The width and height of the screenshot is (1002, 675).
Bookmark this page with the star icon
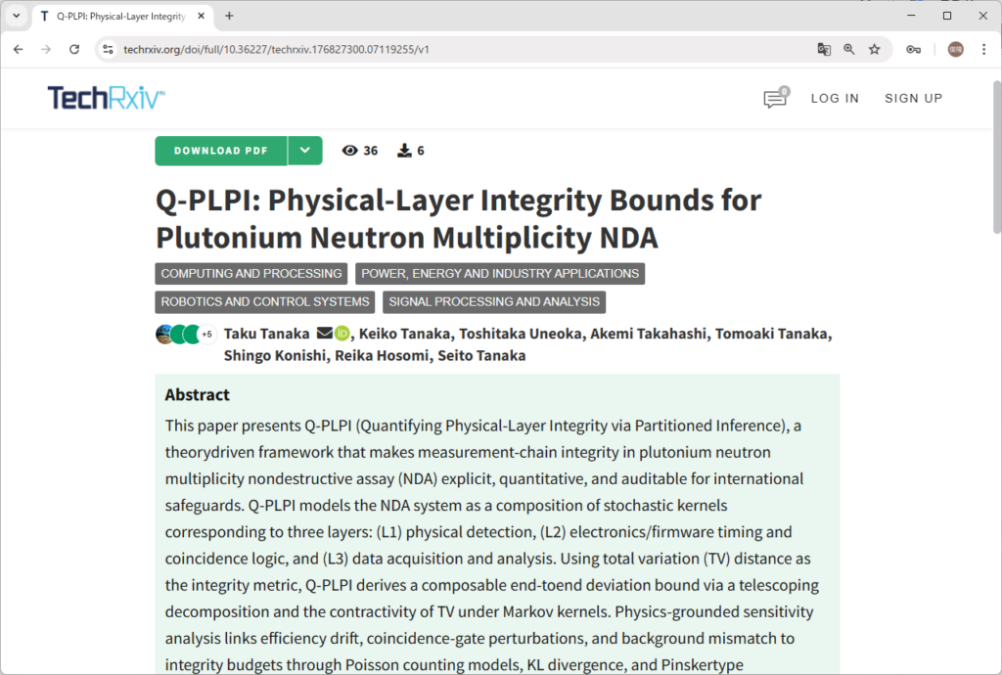[874, 49]
